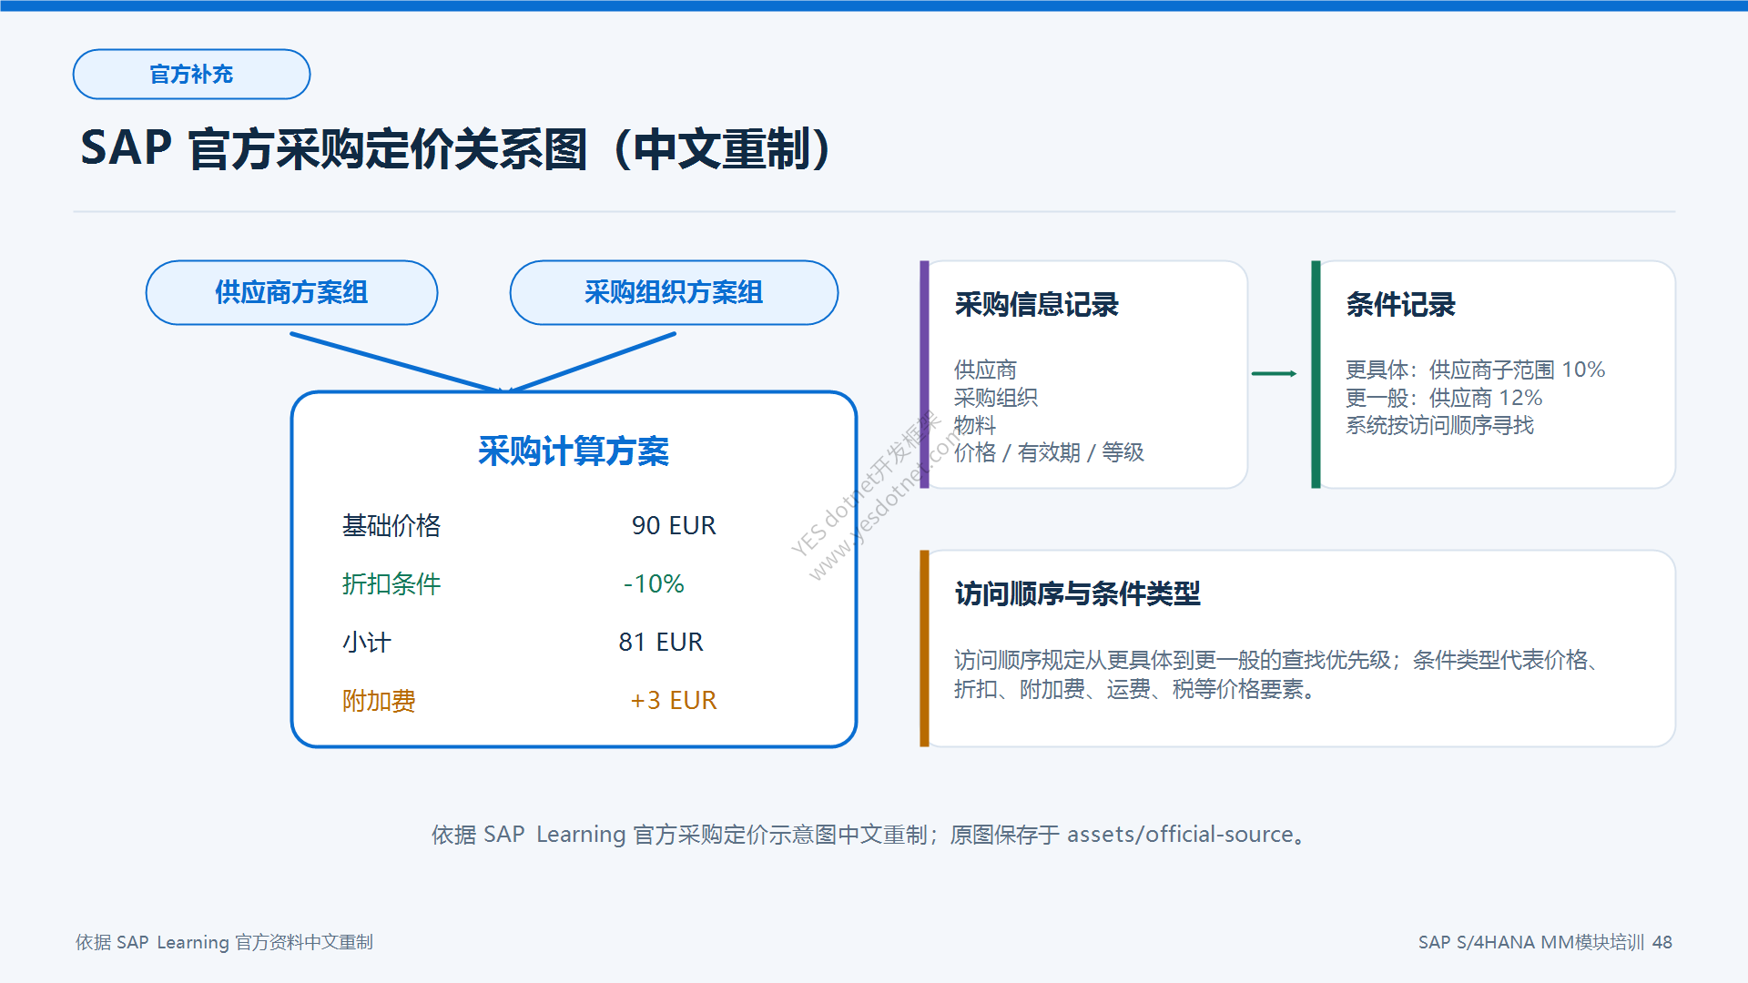Click the footer 依据 SAP Learning 官方资料中文重制
The height and width of the screenshot is (983, 1748).
(x=224, y=942)
